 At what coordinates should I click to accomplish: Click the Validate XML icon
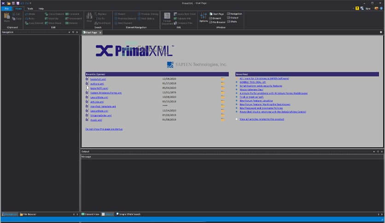click(175, 19)
